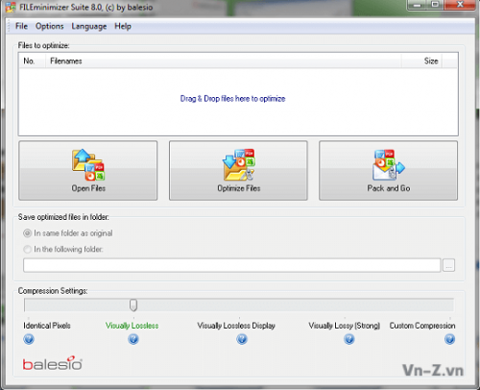The width and height of the screenshot is (480, 390).
Task: Open help icon under Custom Compression
Action: [449, 339]
